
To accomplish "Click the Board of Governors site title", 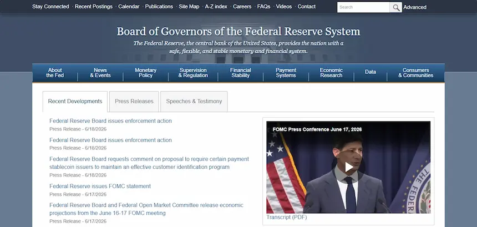I will coord(238,32).
